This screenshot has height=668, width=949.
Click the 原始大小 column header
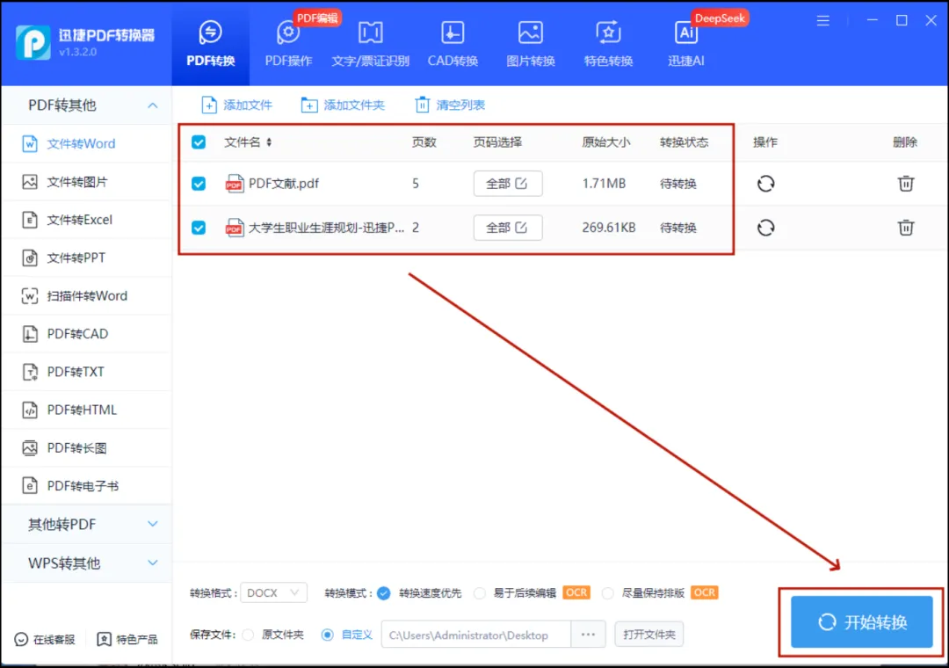tap(605, 142)
